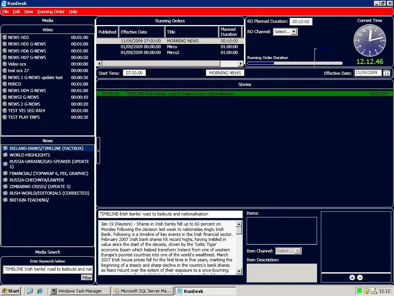Open the Effective Date calendar picker
Viewport: 394px width, 296px height.
pyautogui.click(x=386, y=73)
